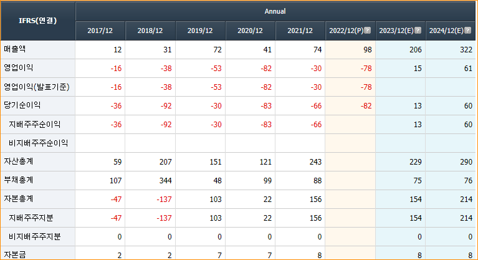Click 자산총계 value 121 for 2020/12
478x260 pixels.
(x=265, y=162)
